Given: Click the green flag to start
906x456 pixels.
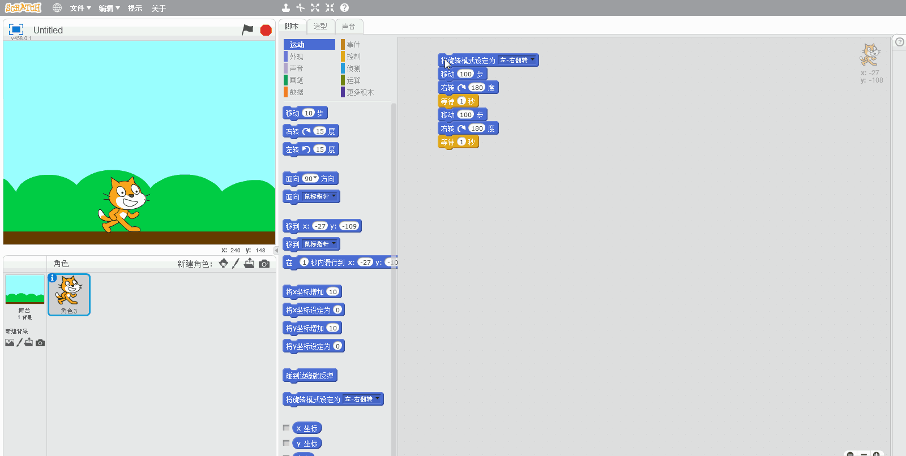Looking at the screenshot, I should click(247, 30).
